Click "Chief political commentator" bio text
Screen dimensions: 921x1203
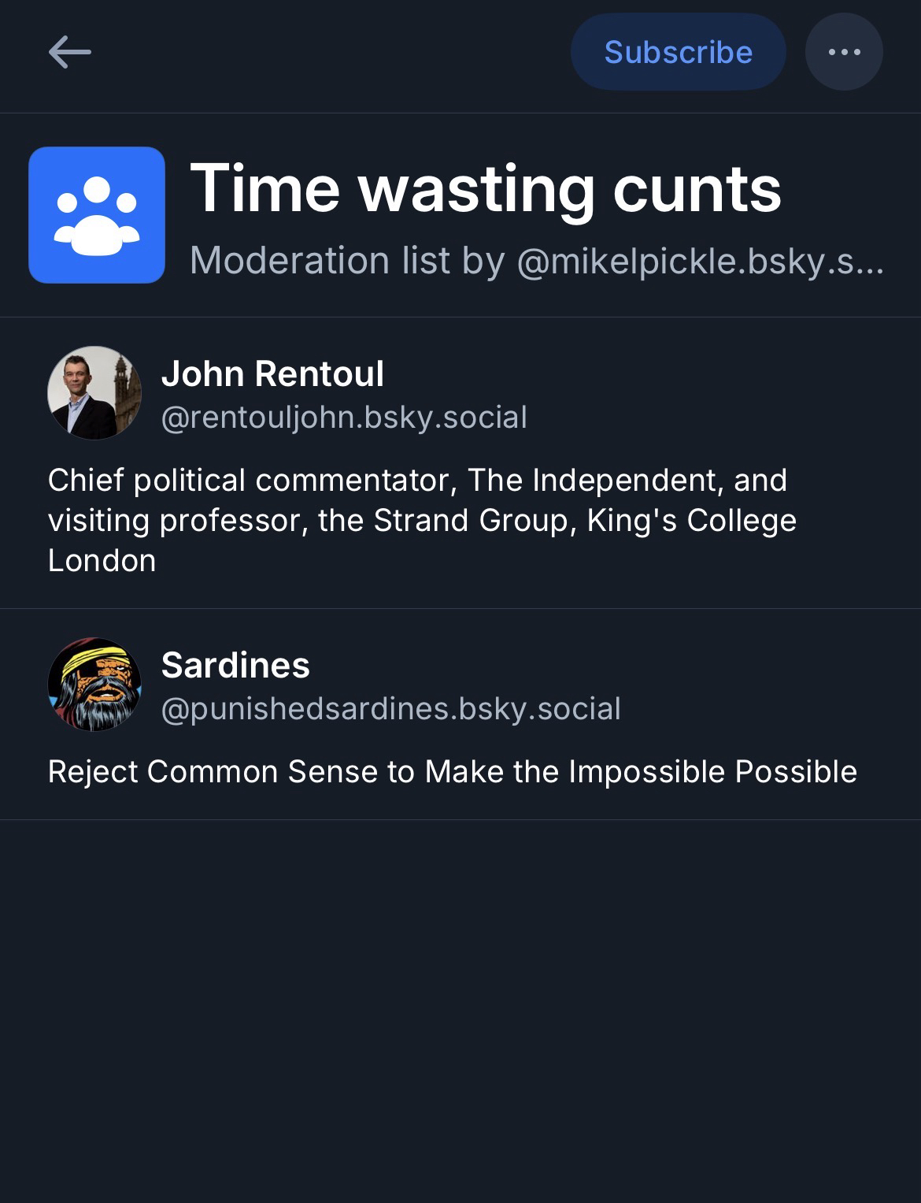(x=252, y=480)
